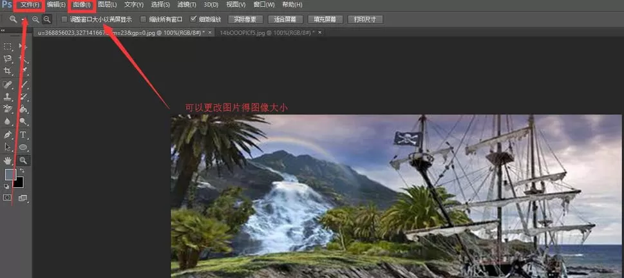
Task: Open the zoom tool preset picker arrow
Action: [x=23, y=19]
